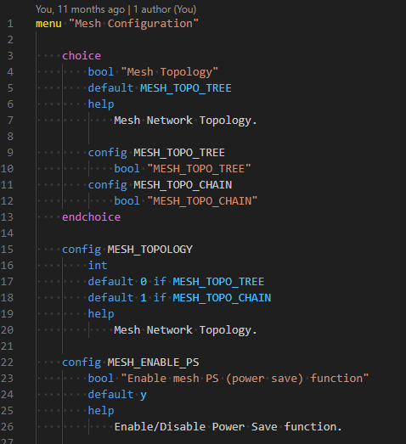This screenshot has width=406, height=444.
Task: Click the 'help' keyword on line 25
Action: click(101, 411)
